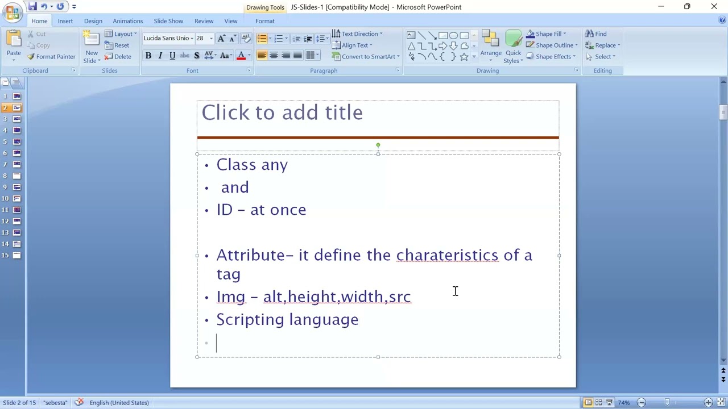
Task: Open the PowerPoint Help button
Action: [722, 20]
